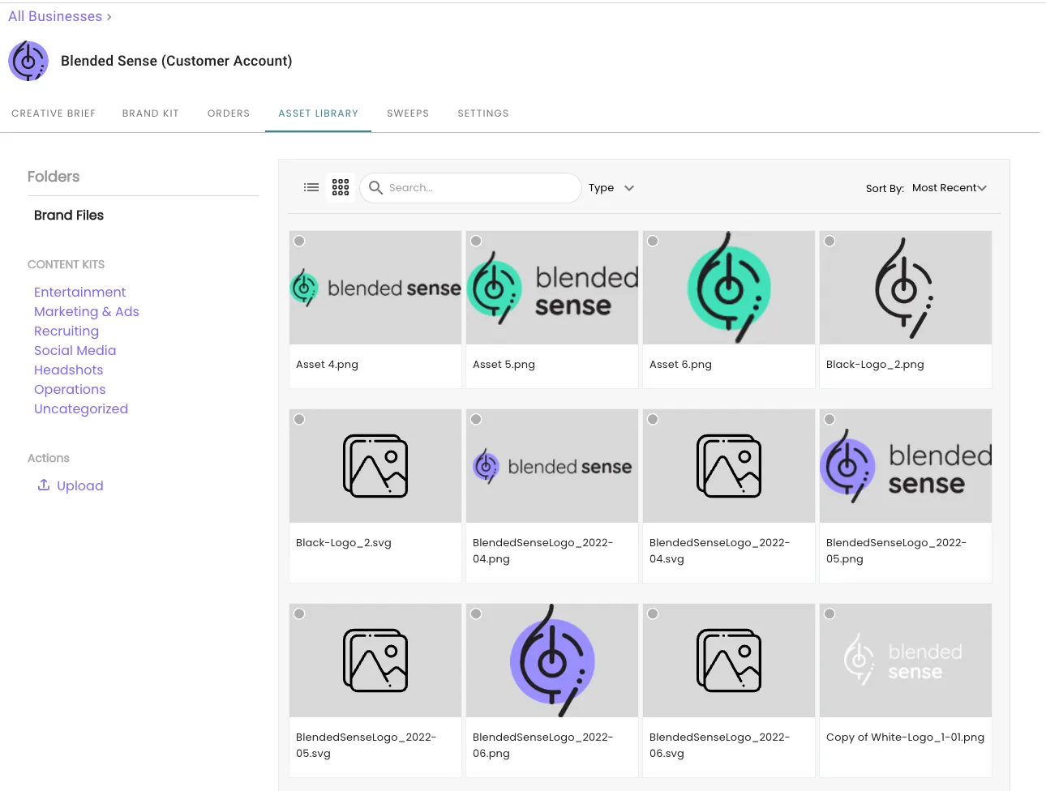Open the Headshots content kit

(x=69, y=370)
